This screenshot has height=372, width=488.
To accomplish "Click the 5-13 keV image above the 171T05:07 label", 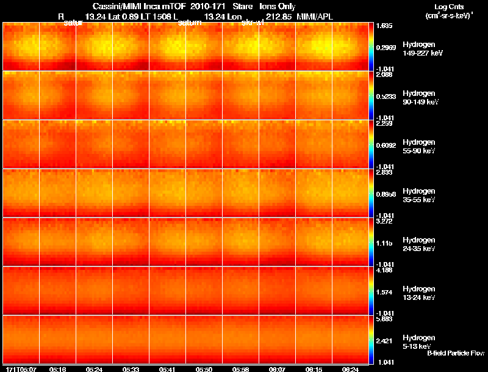I will [x=21, y=340].
